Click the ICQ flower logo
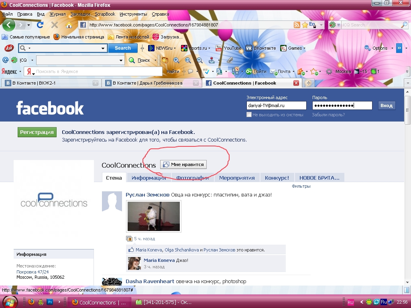This screenshot has height=308, width=411. [x=14, y=60]
